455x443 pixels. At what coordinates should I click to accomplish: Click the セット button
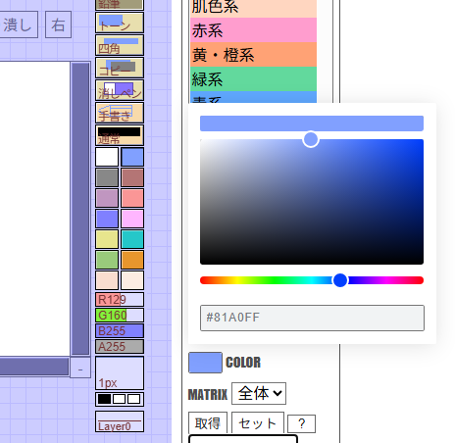tap(258, 423)
